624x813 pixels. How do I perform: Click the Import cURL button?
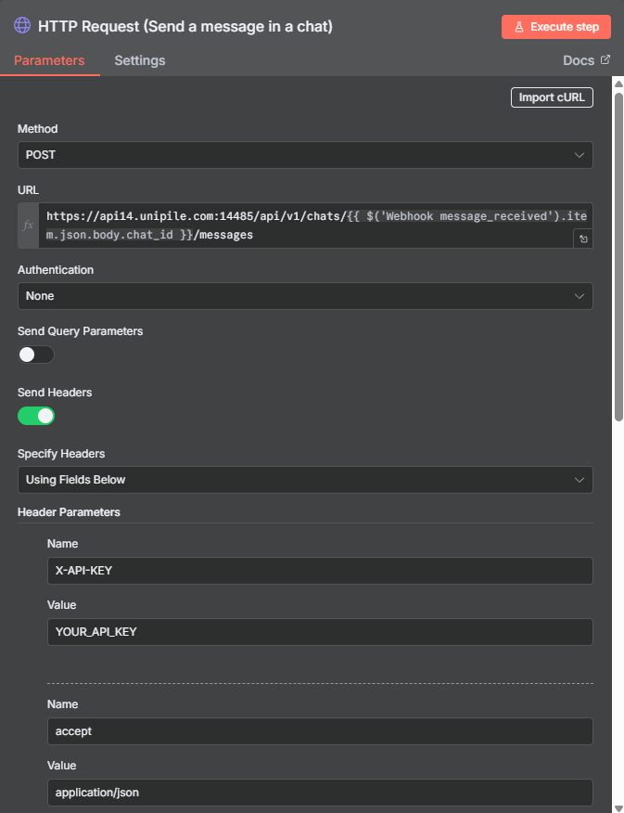552,97
